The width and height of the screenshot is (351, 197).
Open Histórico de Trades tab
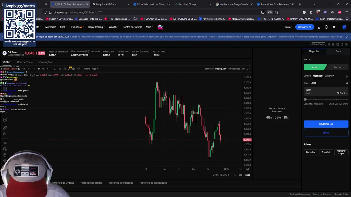pos(91,183)
